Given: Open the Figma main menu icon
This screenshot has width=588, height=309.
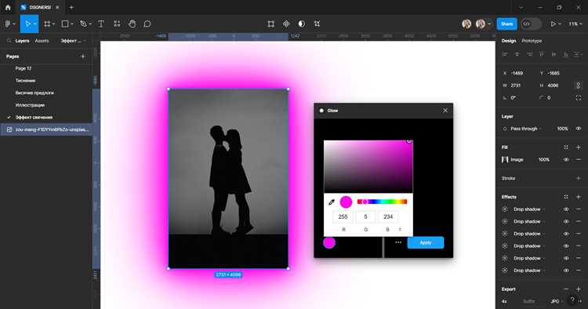Looking at the screenshot, I should (x=8, y=24).
